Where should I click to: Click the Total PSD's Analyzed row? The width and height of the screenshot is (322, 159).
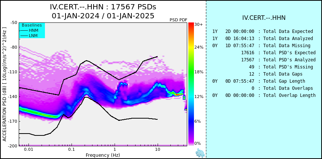point(278,60)
